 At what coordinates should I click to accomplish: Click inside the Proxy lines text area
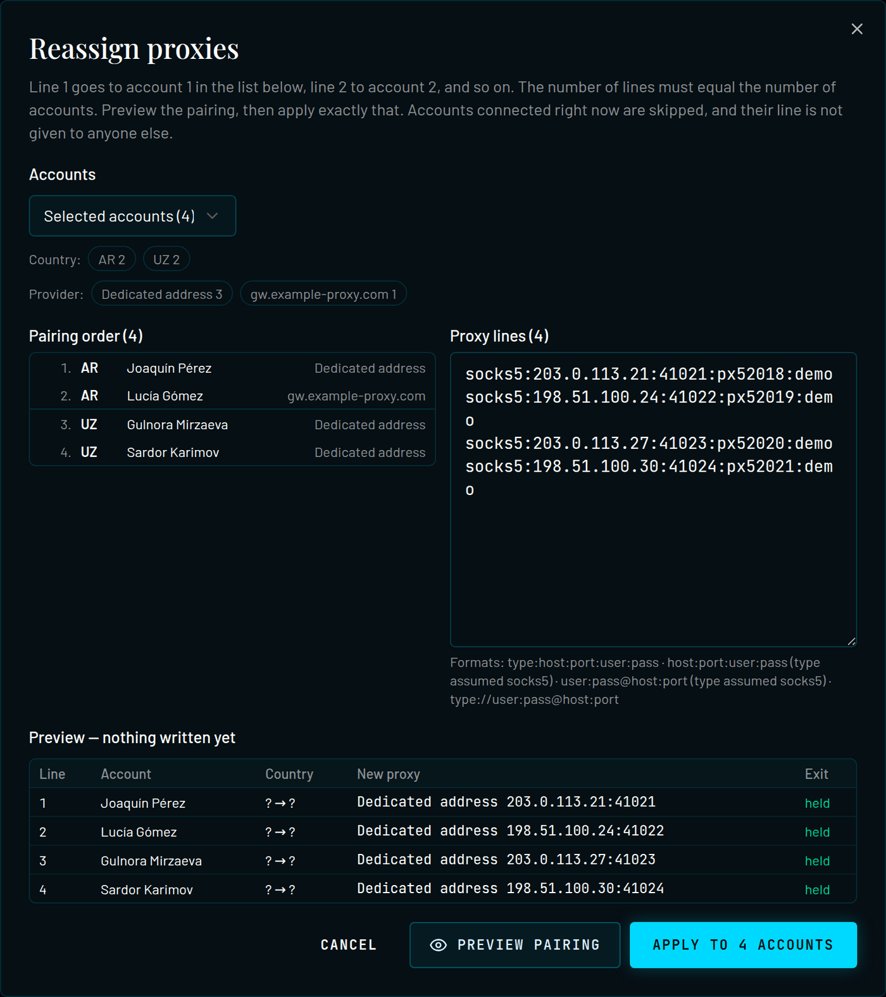[653, 499]
